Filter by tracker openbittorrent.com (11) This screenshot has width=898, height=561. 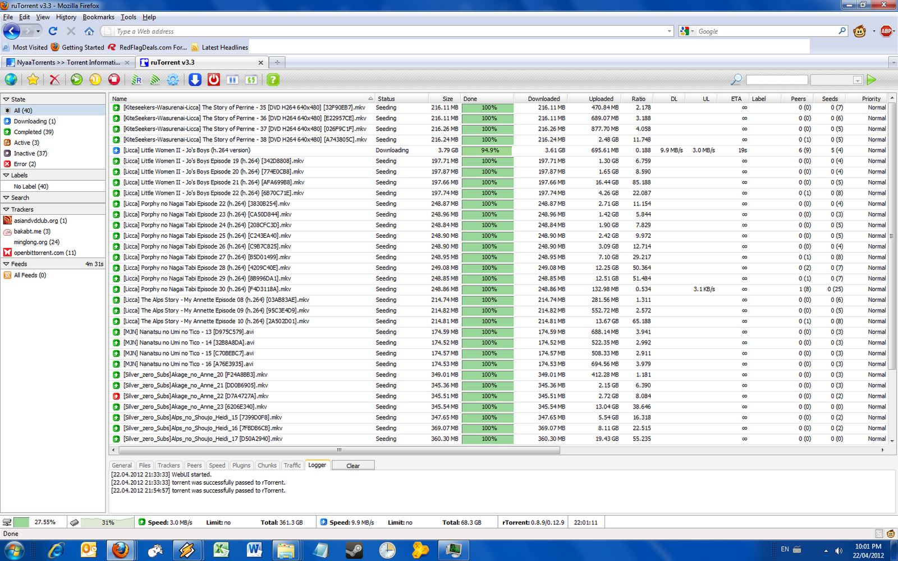45,252
